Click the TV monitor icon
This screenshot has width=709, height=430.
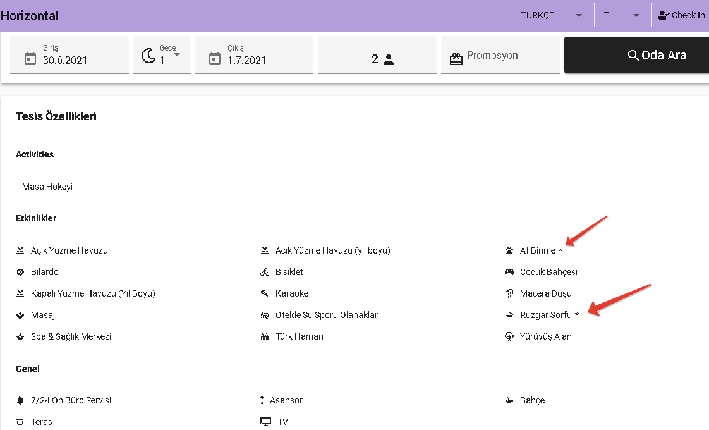tap(265, 422)
